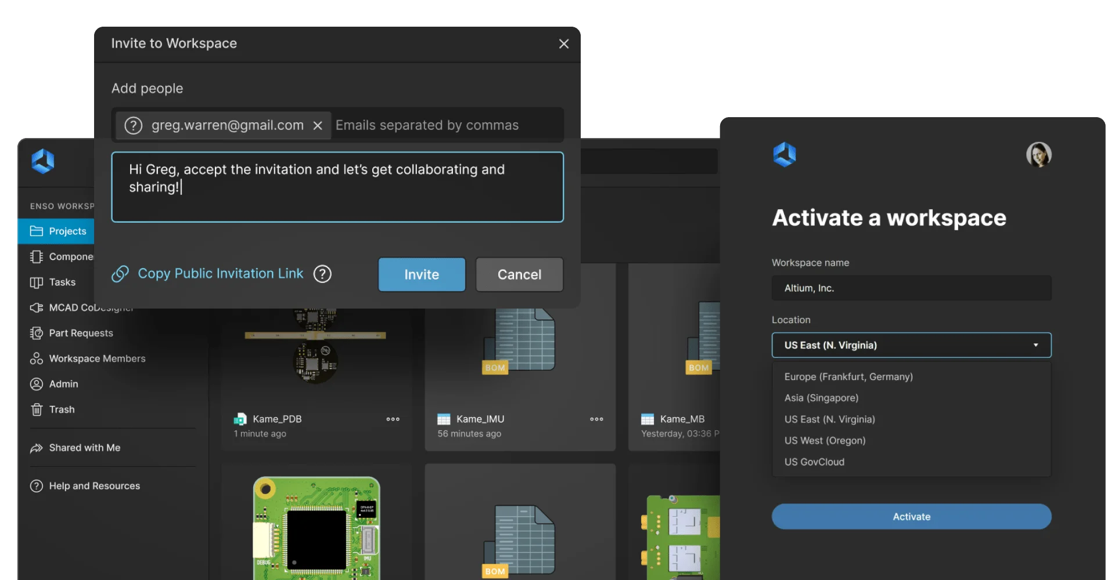
Task: Click the chain link icon
Action: coord(120,274)
